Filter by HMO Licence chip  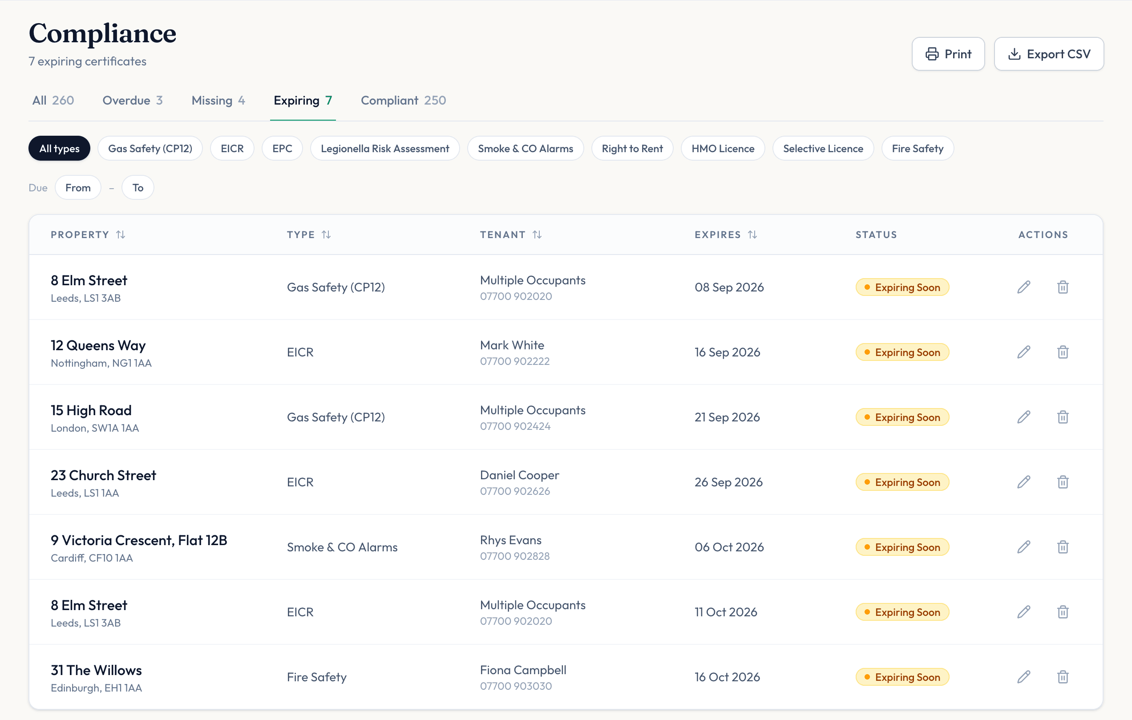tap(723, 149)
